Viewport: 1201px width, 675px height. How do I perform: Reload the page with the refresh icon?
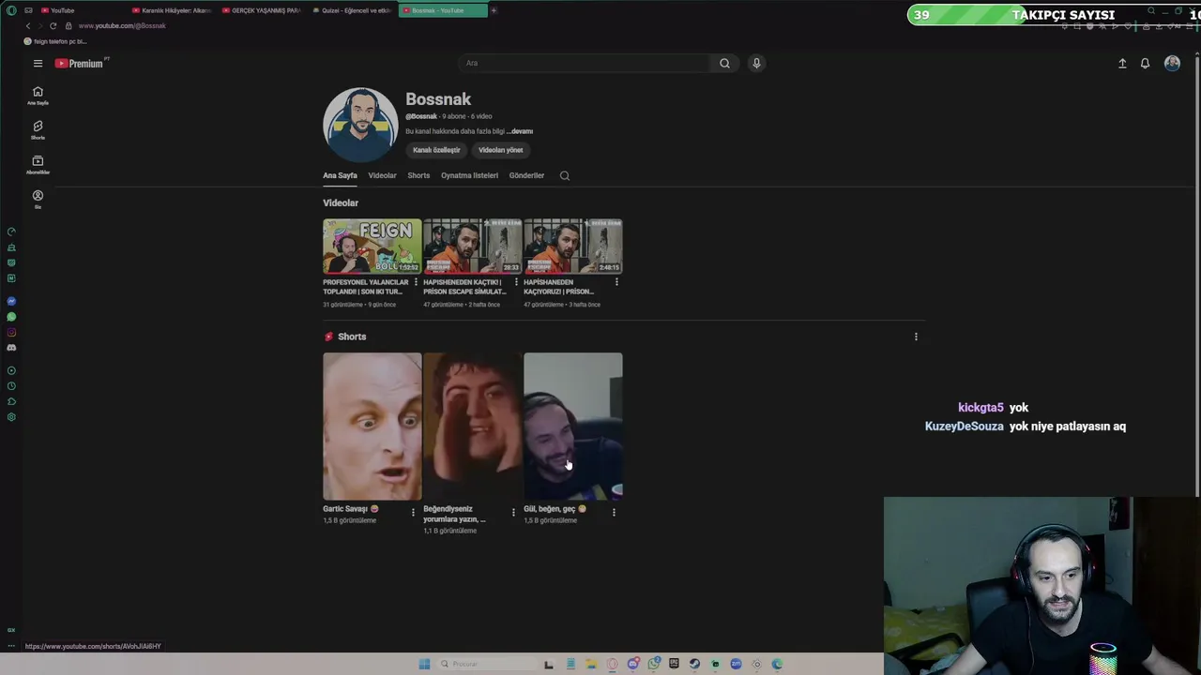point(53,25)
